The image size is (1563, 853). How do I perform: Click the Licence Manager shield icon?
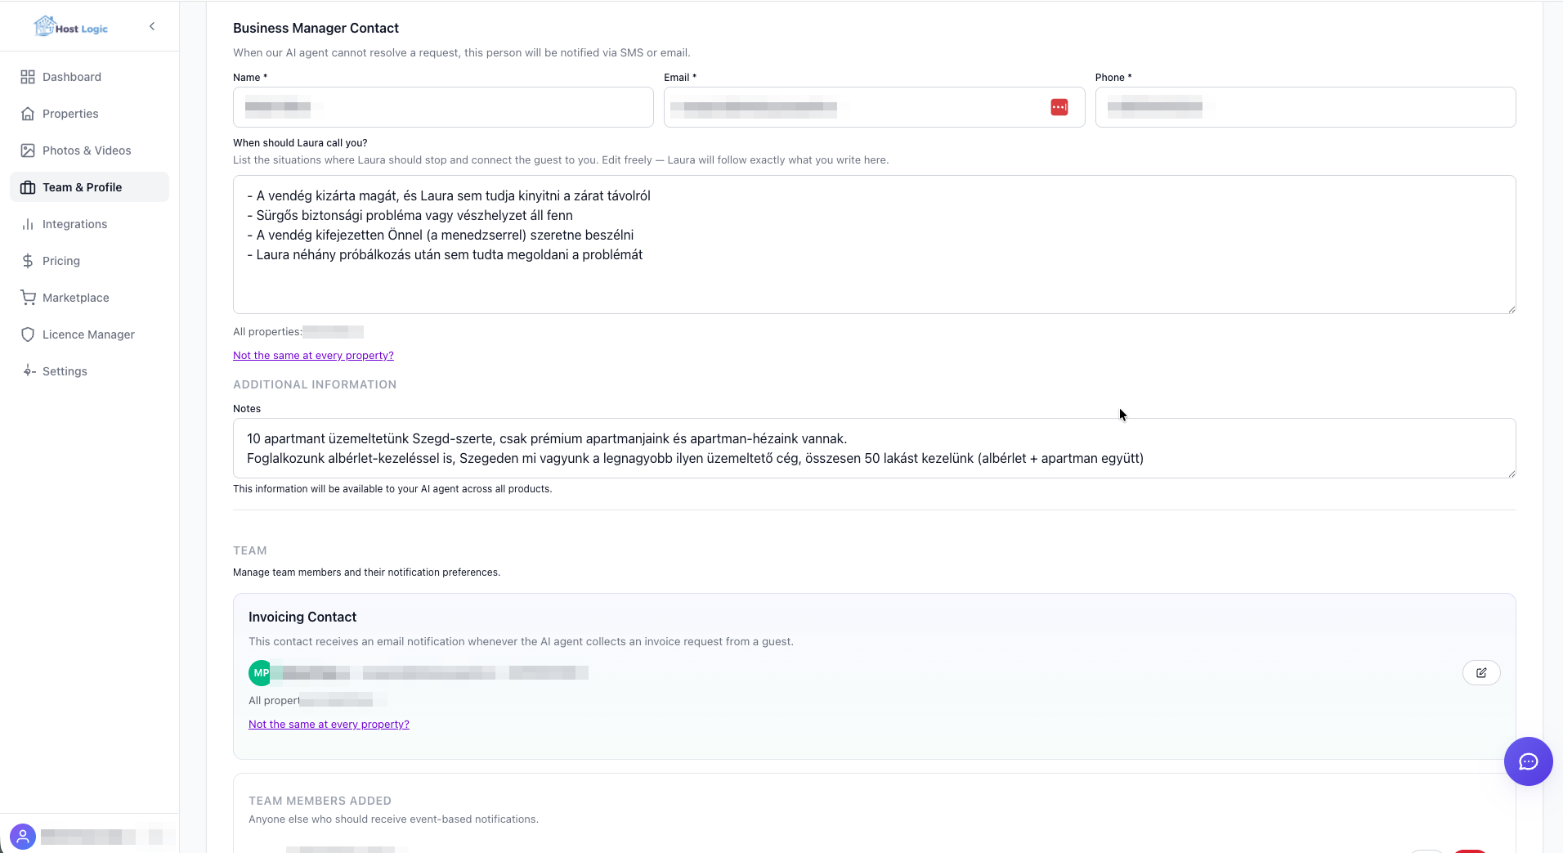coord(28,334)
